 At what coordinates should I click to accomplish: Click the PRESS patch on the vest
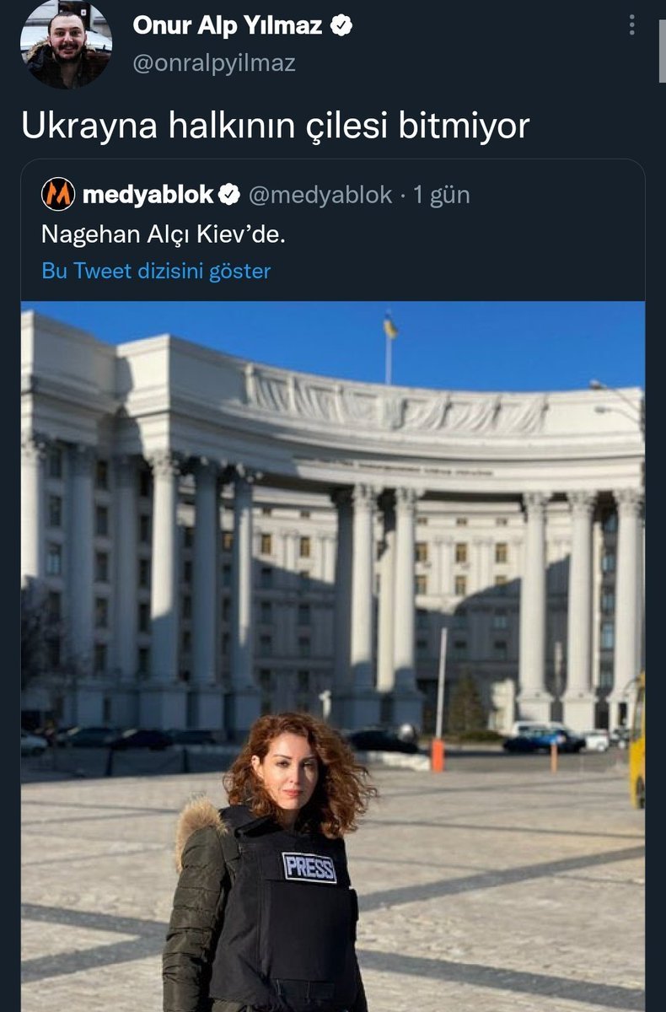309,868
